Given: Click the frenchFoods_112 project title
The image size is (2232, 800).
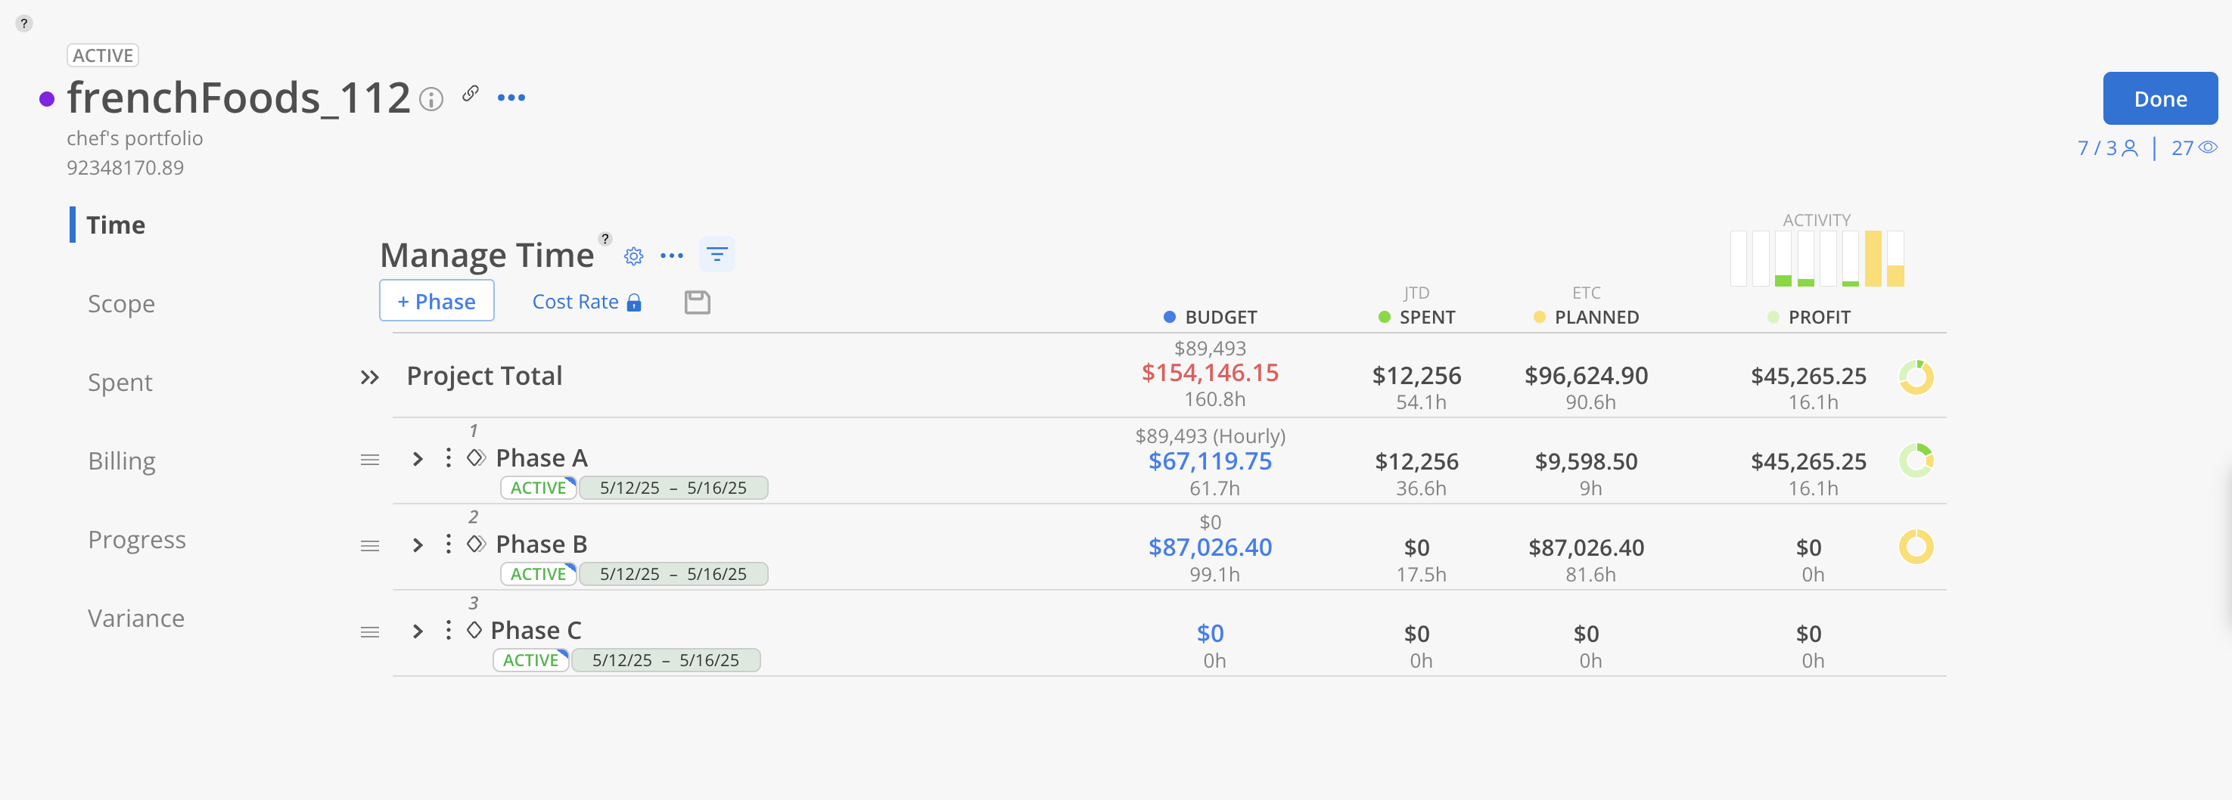Looking at the screenshot, I should (238, 98).
